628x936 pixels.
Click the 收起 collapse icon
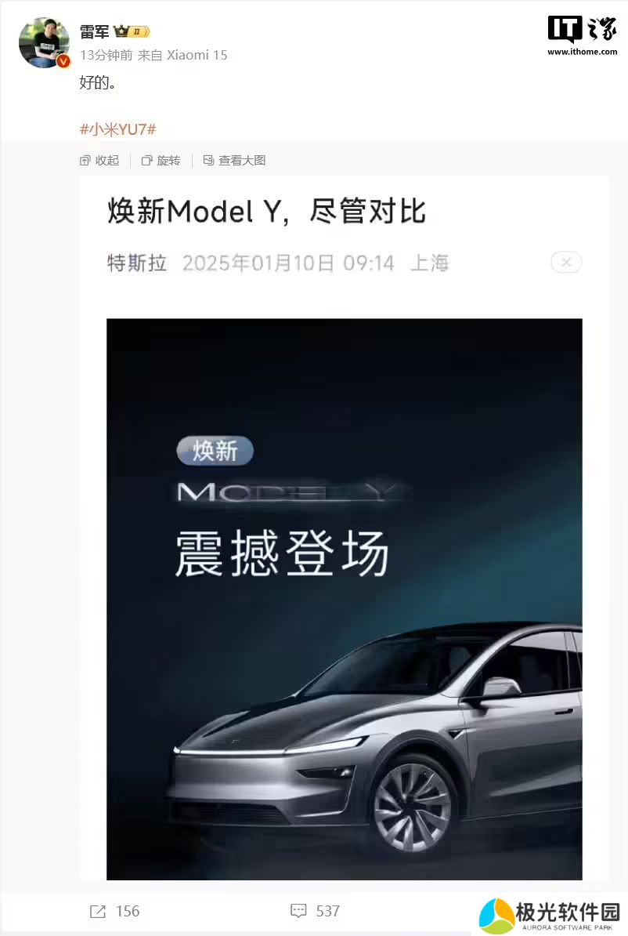85,161
